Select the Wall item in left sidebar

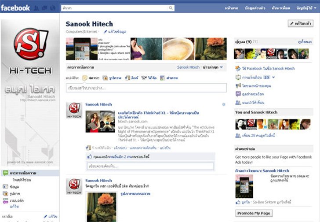30,173
